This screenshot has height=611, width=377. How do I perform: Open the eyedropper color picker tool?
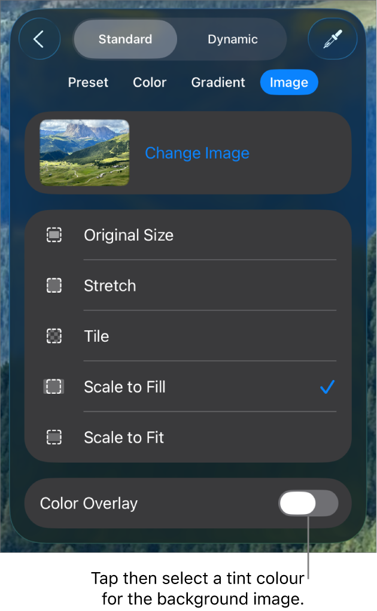point(332,38)
